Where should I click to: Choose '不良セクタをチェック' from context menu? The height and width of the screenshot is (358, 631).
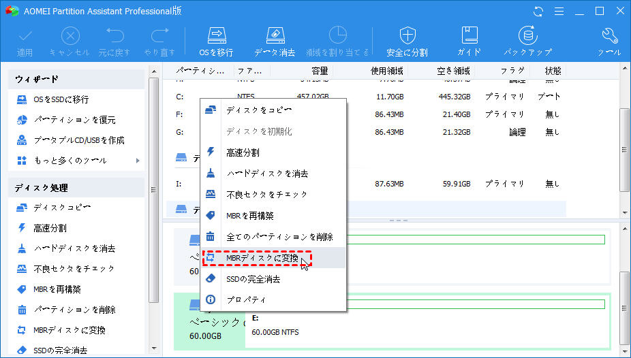click(273, 195)
